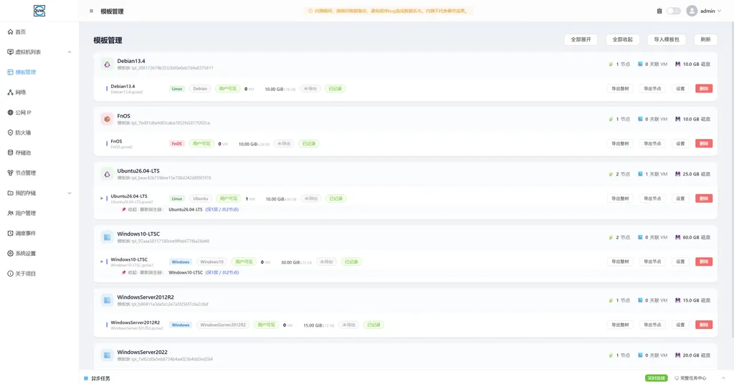Click the 异步任务 icon in the bottom bar
This screenshot has width=734, height=384.
[x=86, y=378]
